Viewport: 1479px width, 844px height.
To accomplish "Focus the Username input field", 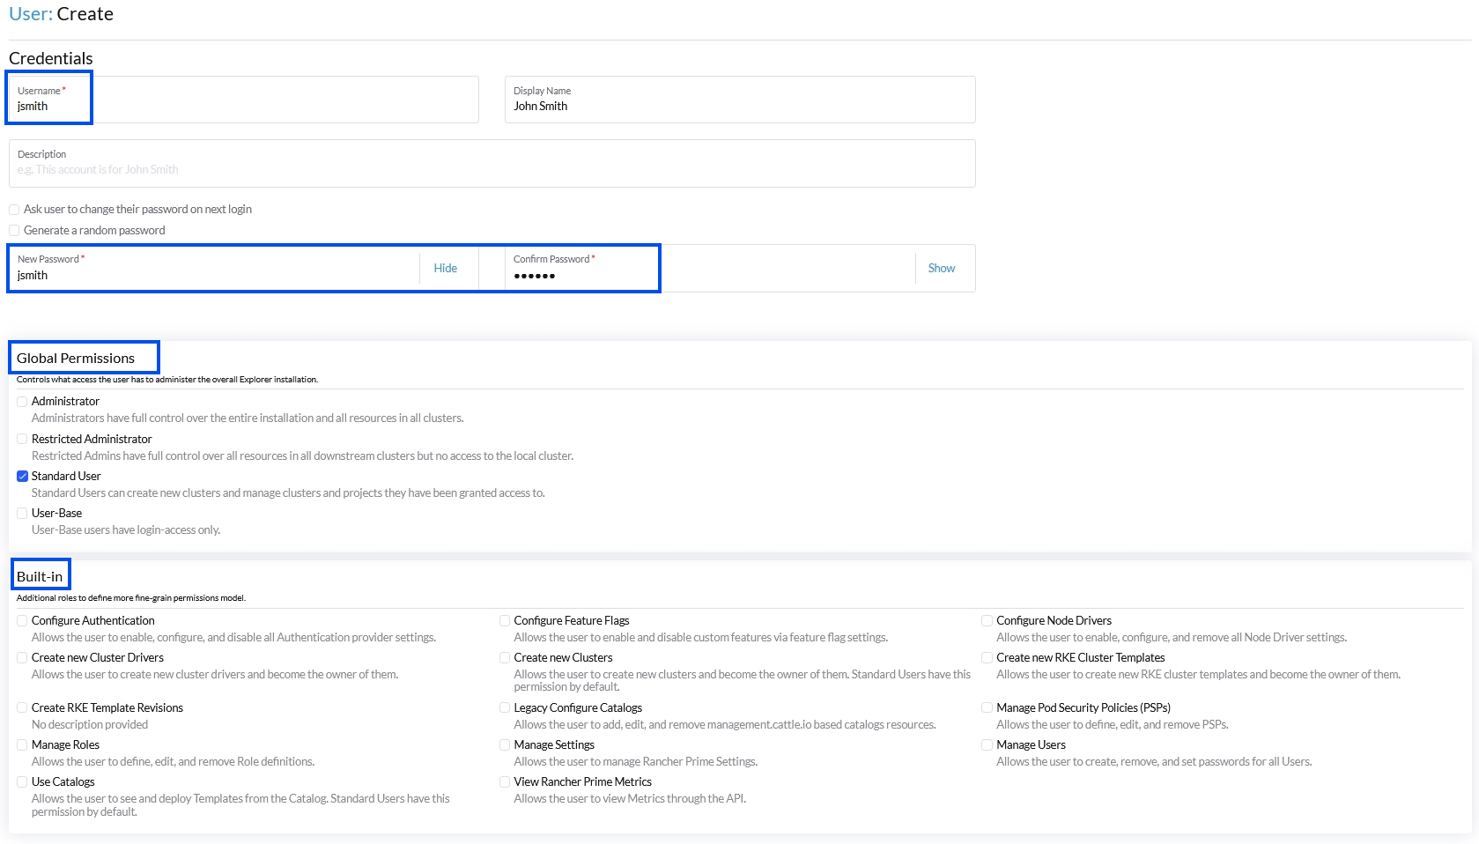I will (244, 100).
